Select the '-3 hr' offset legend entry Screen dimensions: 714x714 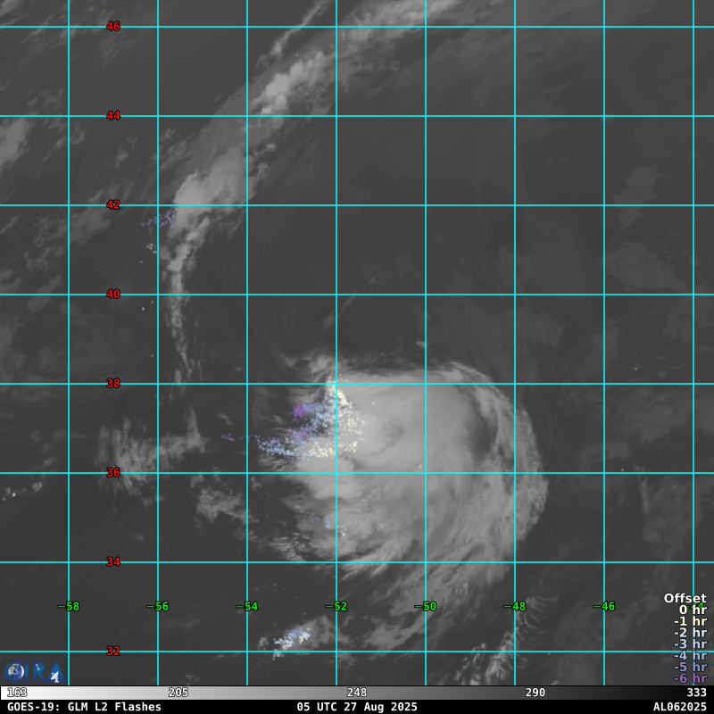point(690,644)
